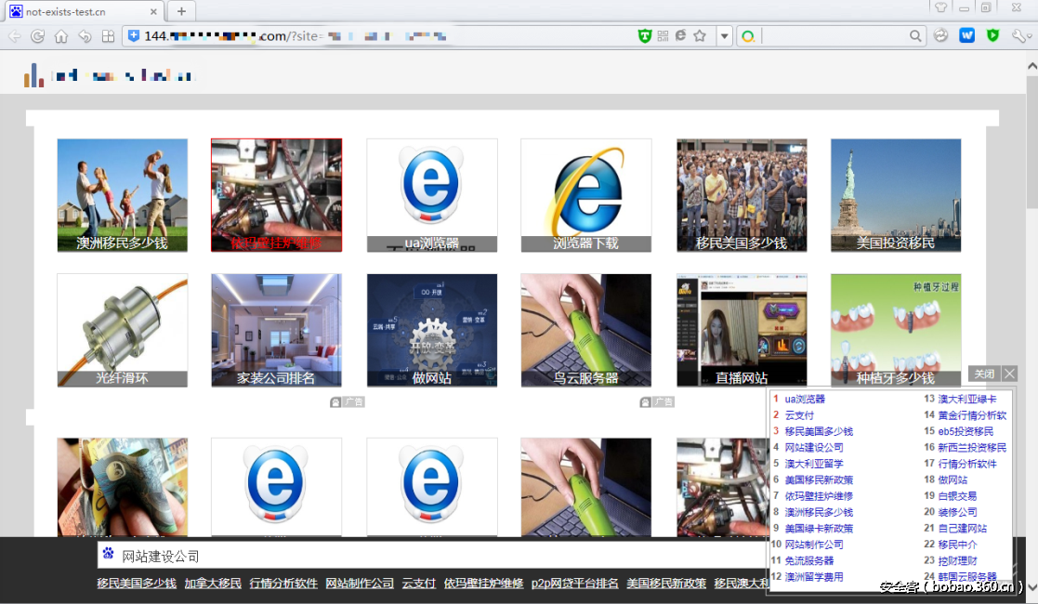Click the page scrollbar up arrow
1038x604 pixels.
click(1032, 66)
